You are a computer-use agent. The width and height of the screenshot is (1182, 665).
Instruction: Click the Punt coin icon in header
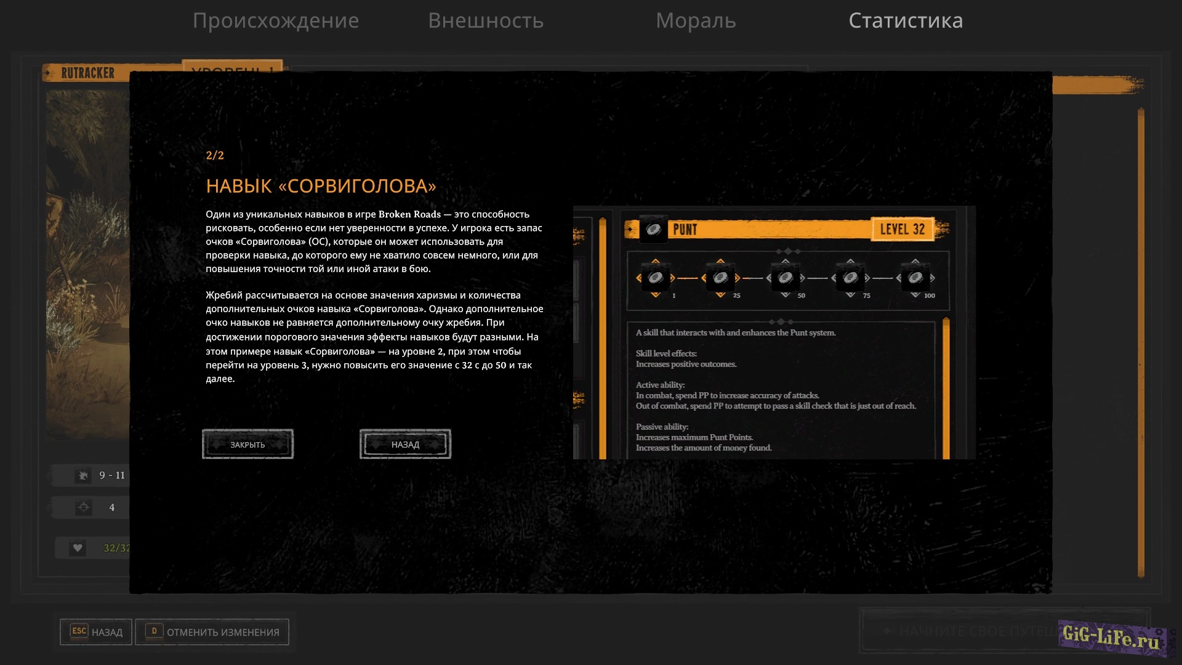(x=653, y=230)
